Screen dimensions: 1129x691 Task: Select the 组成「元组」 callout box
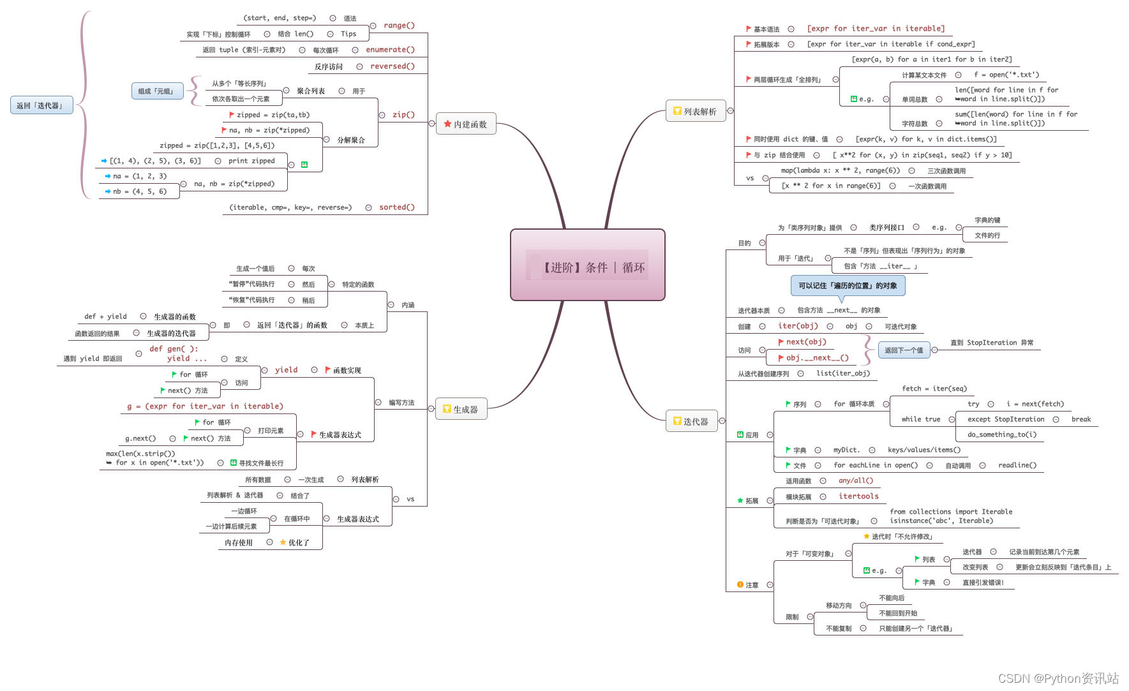[x=157, y=91]
